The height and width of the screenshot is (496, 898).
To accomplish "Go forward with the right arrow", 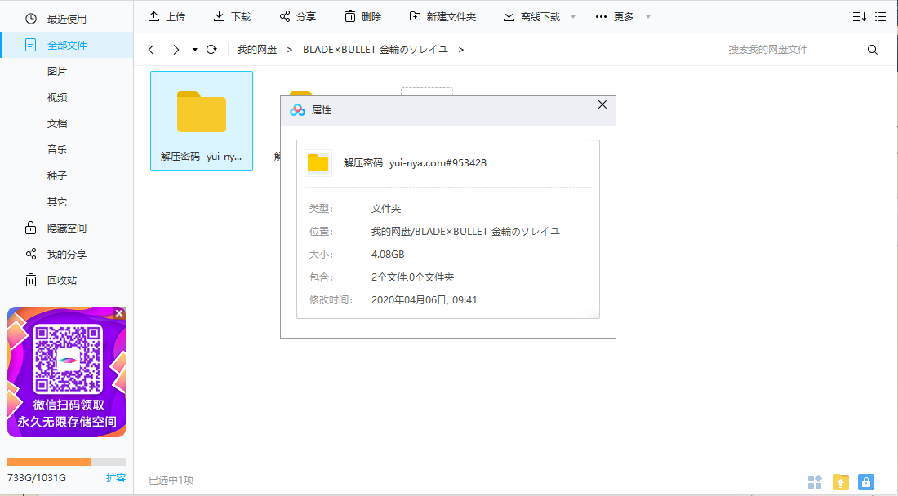I will (x=176, y=50).
